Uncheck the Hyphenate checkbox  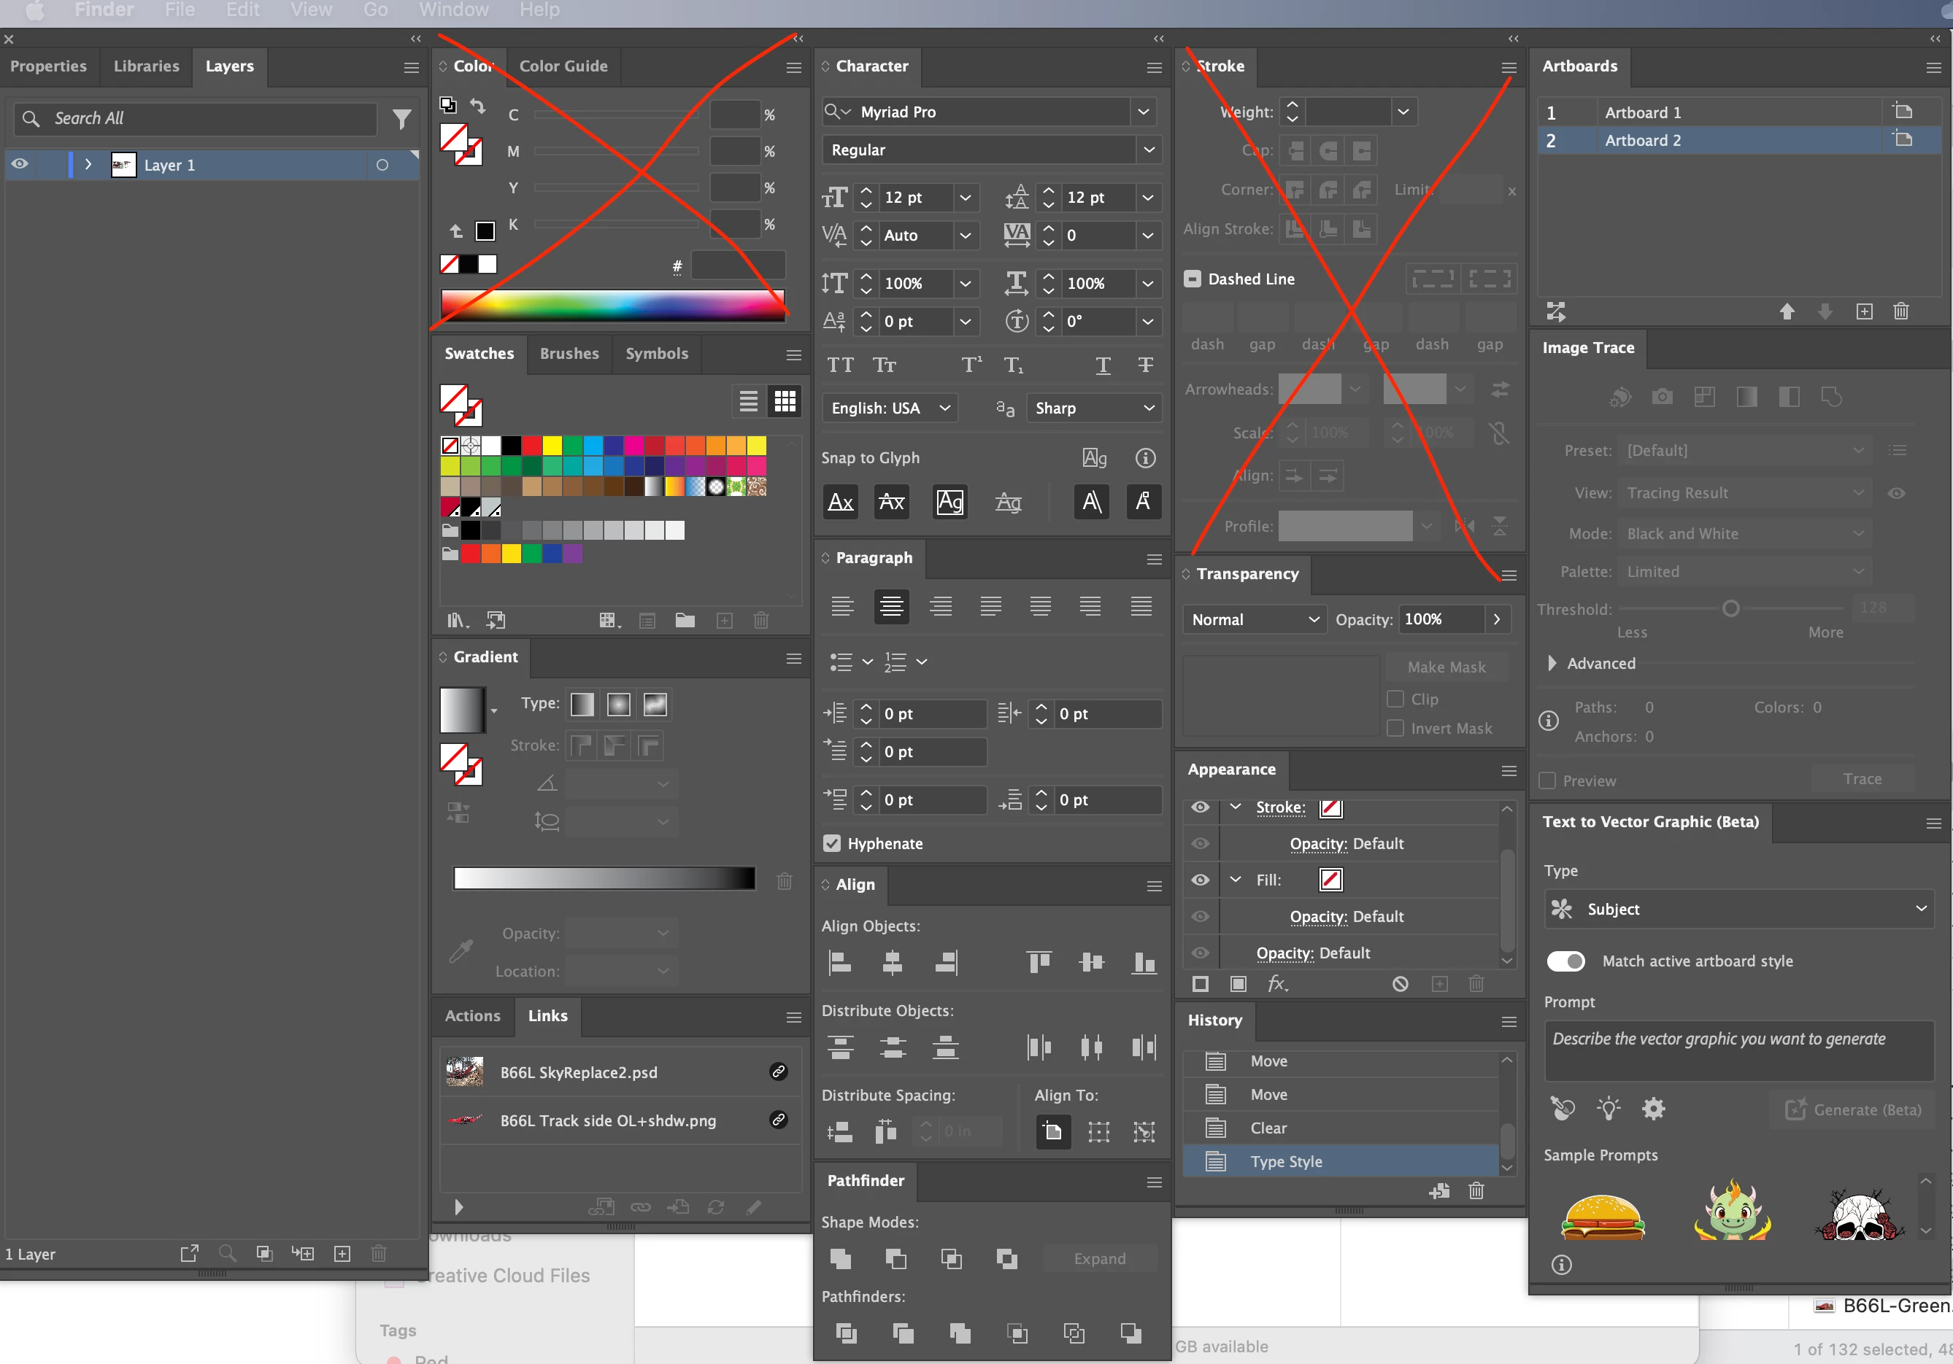tap(832, 842)
